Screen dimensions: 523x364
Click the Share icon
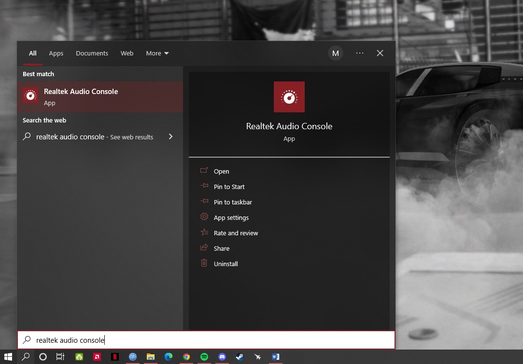tap(204, 248)
